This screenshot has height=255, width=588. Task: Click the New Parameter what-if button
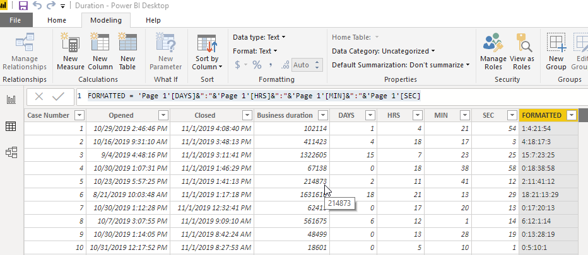[165, 52]
